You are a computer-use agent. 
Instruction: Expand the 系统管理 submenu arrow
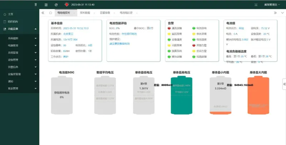(x=35, y=53)
